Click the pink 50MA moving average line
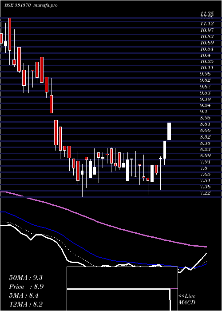Screen dimensions: 222x311 (103, 223)
